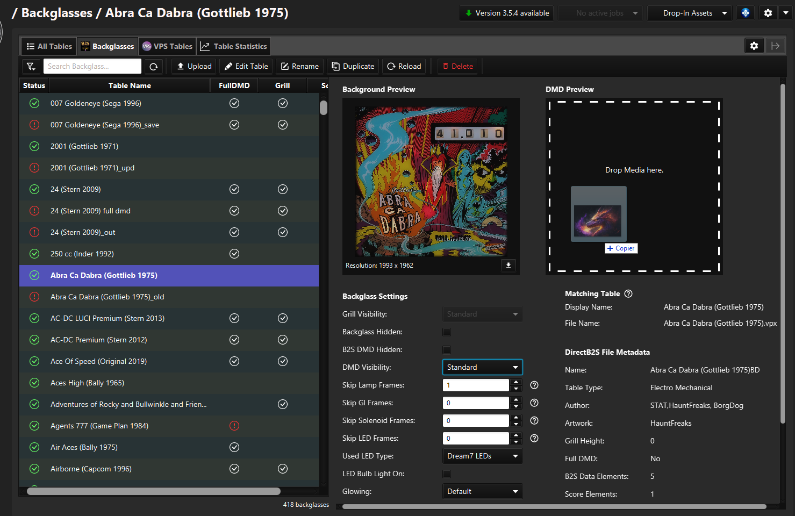Click Grill checkmark for Ace Of Speed

(283, 361)
